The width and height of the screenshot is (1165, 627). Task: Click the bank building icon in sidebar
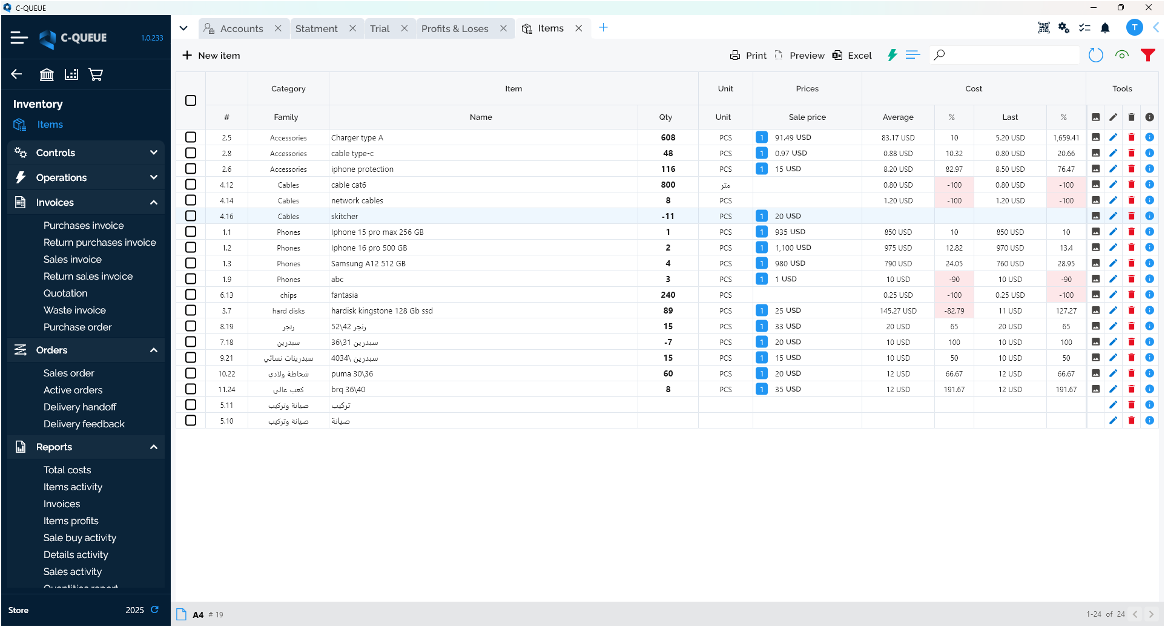pos(47,74)
